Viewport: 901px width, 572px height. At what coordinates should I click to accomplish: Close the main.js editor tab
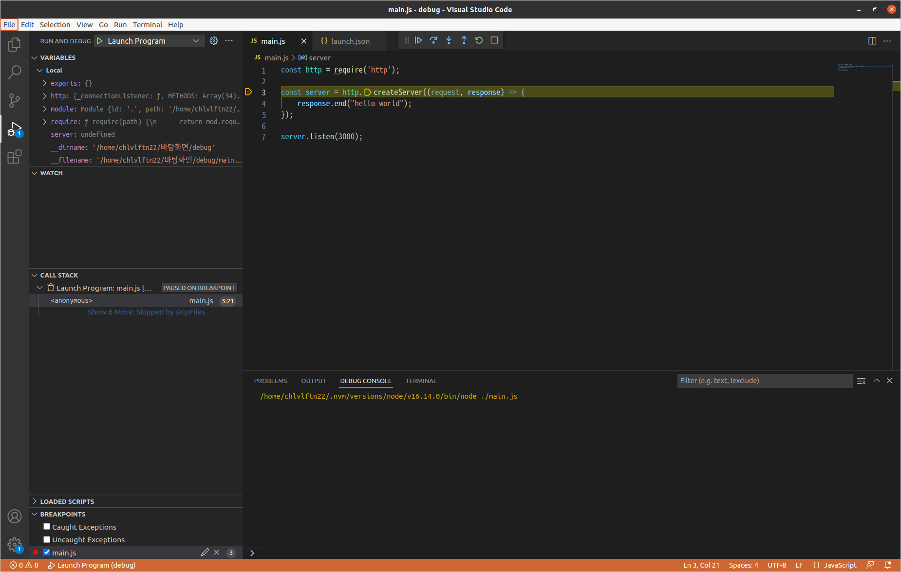click(304, 41)
